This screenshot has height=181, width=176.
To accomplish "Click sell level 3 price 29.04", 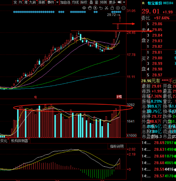I will (157, 35).
